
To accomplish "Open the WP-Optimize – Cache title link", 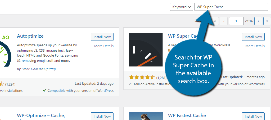I will 41,115.
